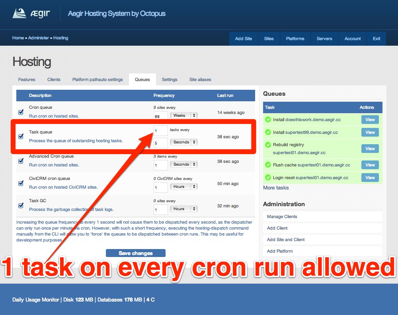View the Install supertest99.demo.aegir.cc task
Viewport: 398px width, 315px height.
370,132
